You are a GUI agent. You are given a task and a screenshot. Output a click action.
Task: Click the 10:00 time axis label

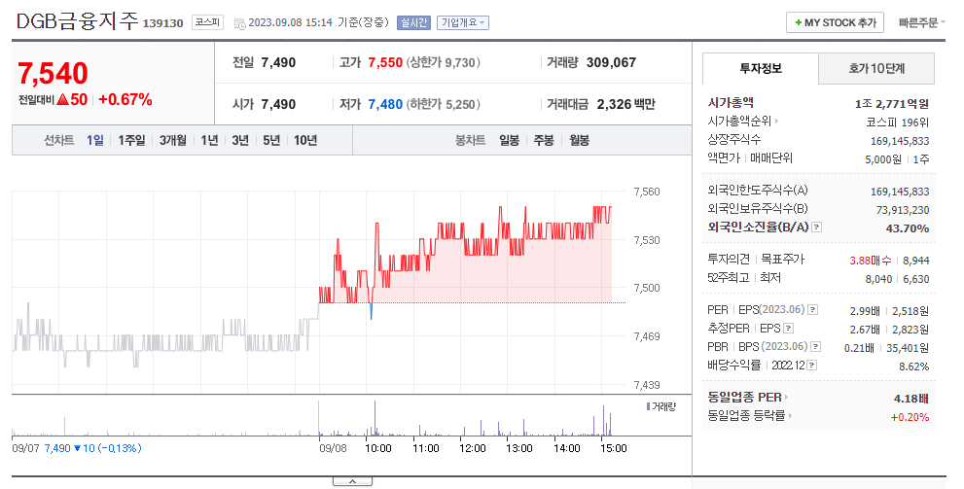378,448
